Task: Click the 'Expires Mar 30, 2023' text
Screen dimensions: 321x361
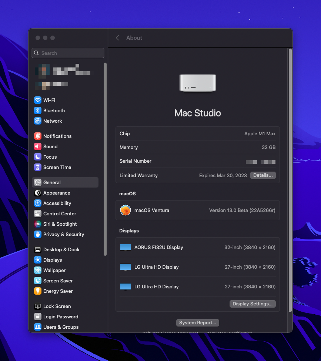Action: click(223, 175)
